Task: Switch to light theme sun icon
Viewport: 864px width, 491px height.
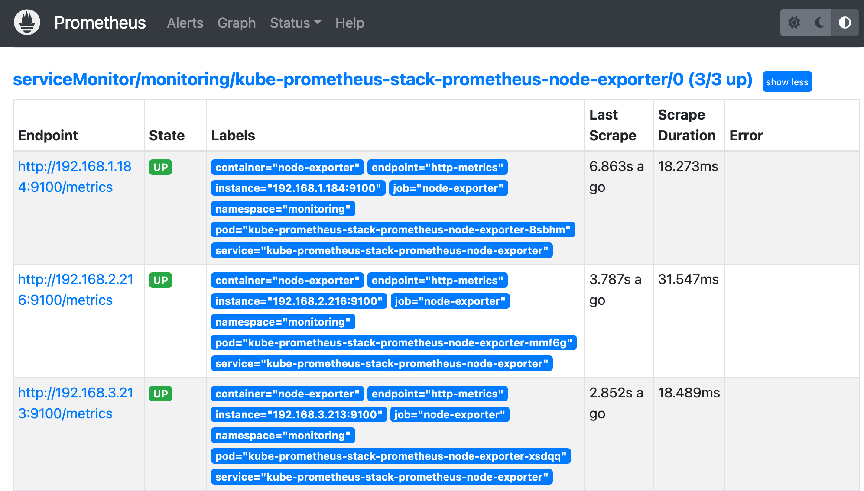Action: (x=794, y=23)
